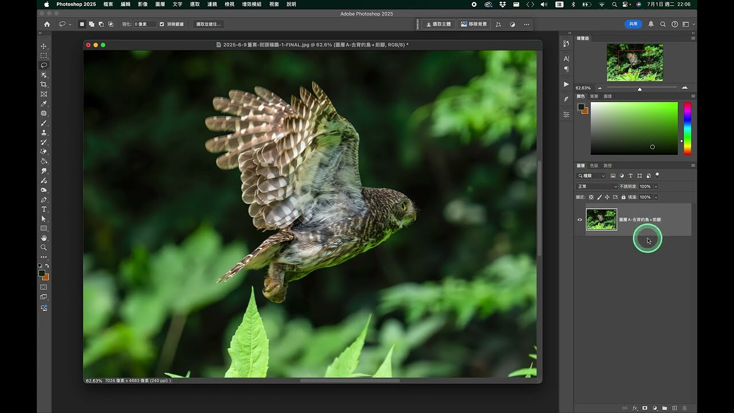Expand the toolbox double-arrow
The height and width of the screenshot is (413, 734).
click(x=41, y=34)
